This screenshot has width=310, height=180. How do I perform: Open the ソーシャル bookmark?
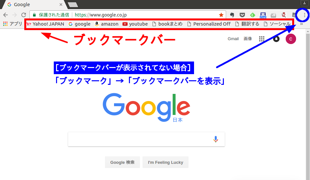point(277,24)
